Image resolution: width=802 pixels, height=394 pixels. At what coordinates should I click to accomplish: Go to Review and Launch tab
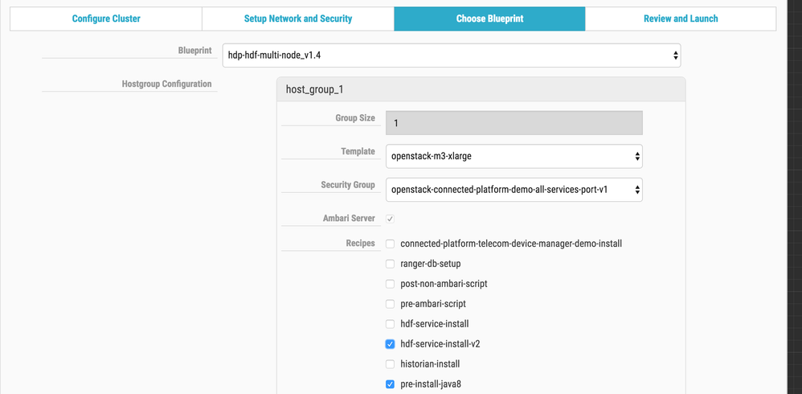[681, 18]
